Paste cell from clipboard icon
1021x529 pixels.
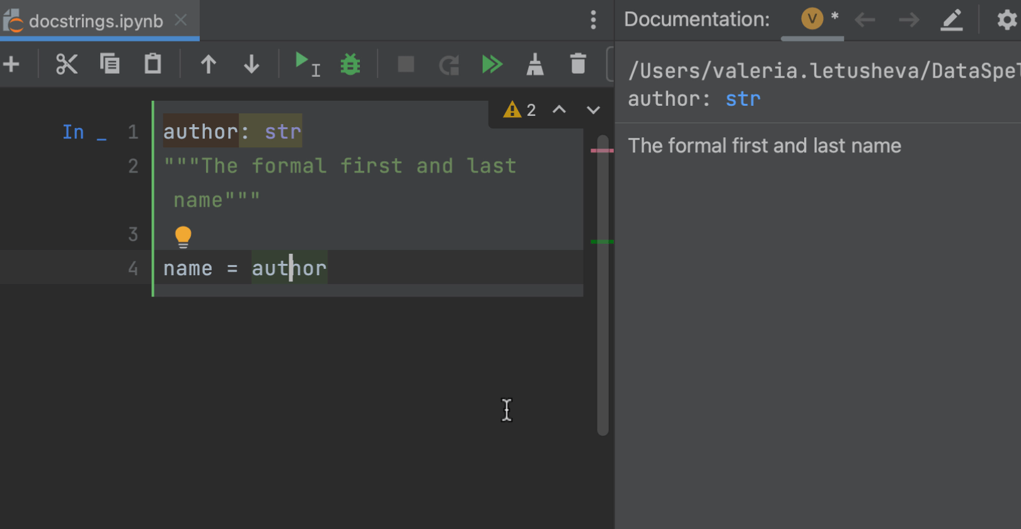(x=153, y=64)
